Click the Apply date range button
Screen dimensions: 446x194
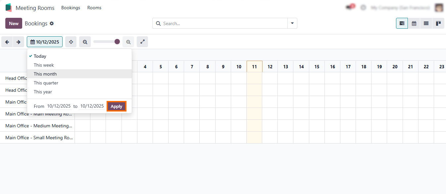click(116, 106)
